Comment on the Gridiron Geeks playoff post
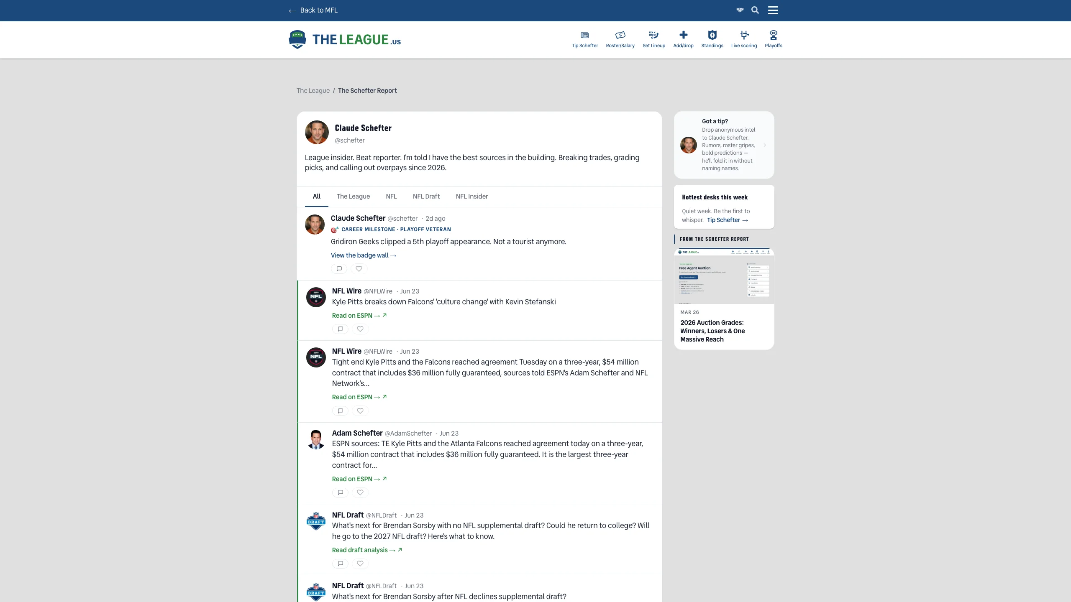This screenshot has height=602, width=1071. click(339, 269)
